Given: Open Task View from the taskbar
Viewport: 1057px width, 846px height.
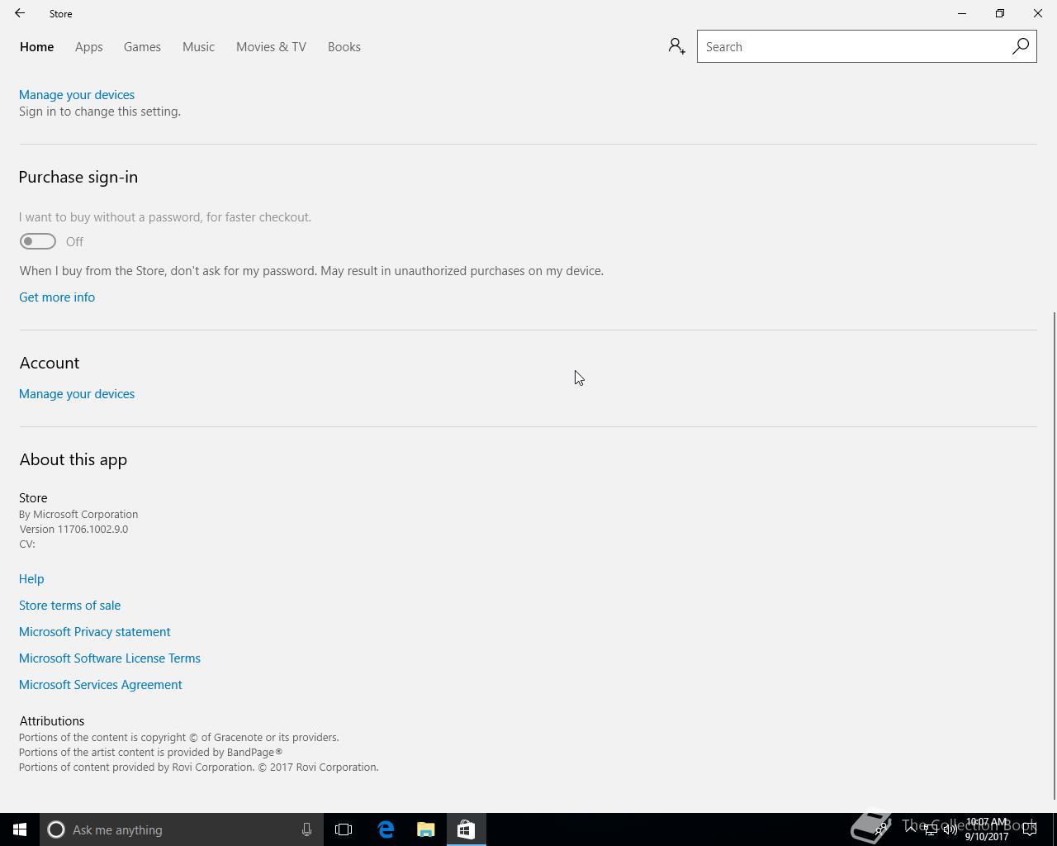Looking at the screenshot, I should tap(344, 829).
